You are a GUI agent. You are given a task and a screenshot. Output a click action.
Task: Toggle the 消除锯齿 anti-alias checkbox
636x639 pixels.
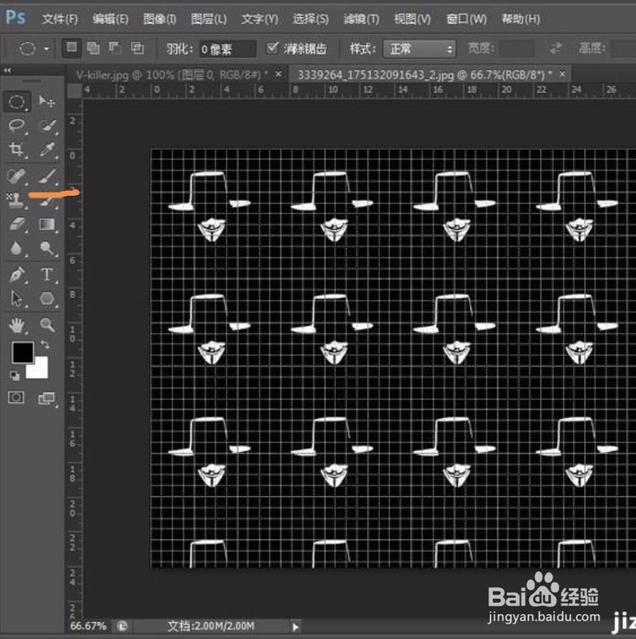pyautogui.click(x=272, y=48)
